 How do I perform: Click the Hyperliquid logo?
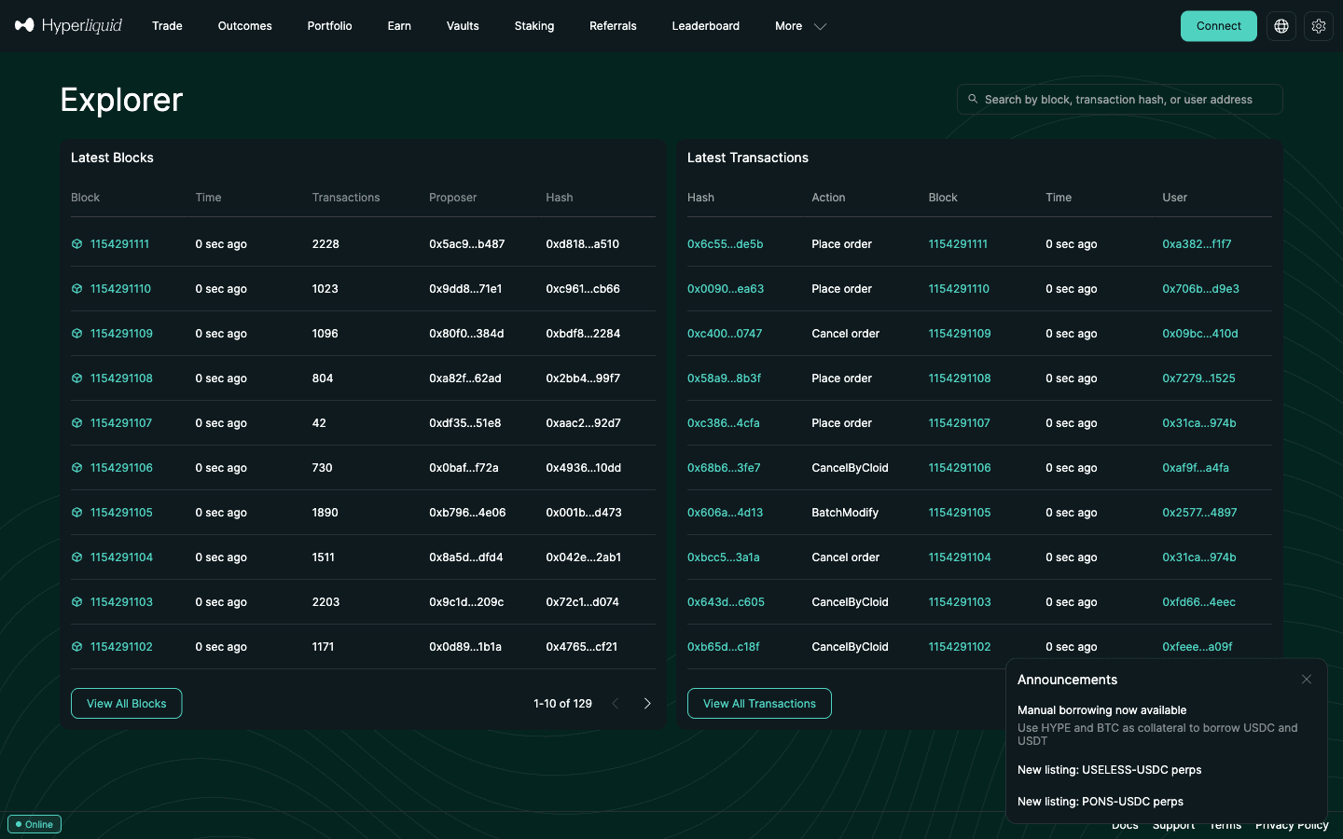coord(68,26)
